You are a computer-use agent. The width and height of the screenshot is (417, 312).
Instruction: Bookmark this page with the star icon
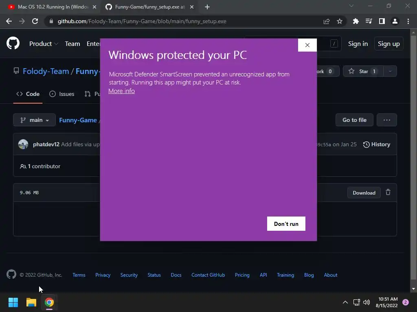(x=339, y=21)
